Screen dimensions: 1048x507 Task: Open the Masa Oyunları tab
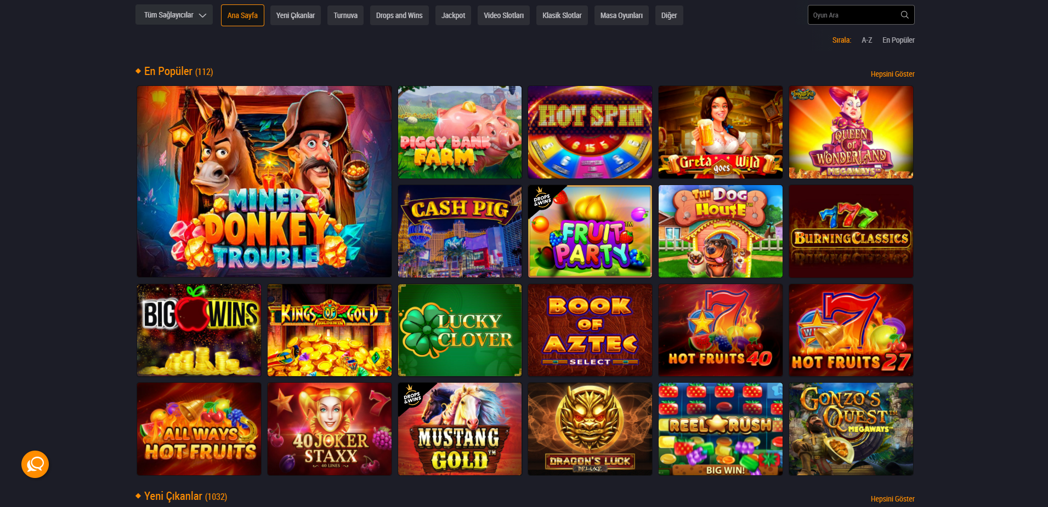(x=621, y=15)
